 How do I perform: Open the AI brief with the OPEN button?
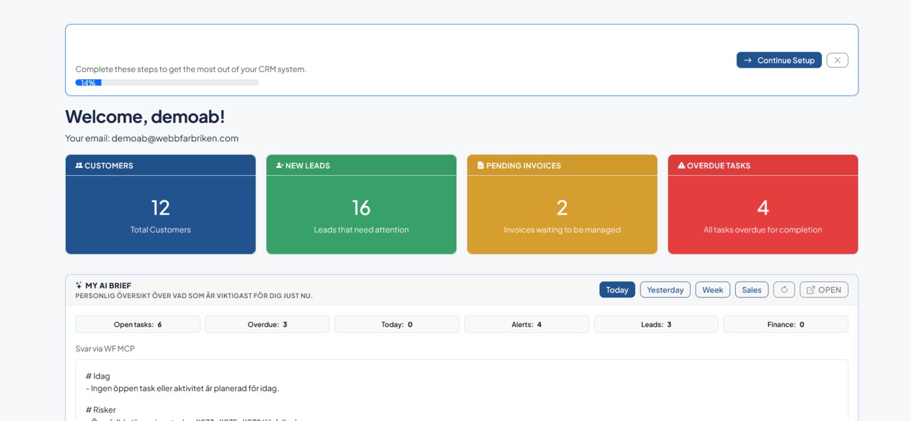point(824,290)
